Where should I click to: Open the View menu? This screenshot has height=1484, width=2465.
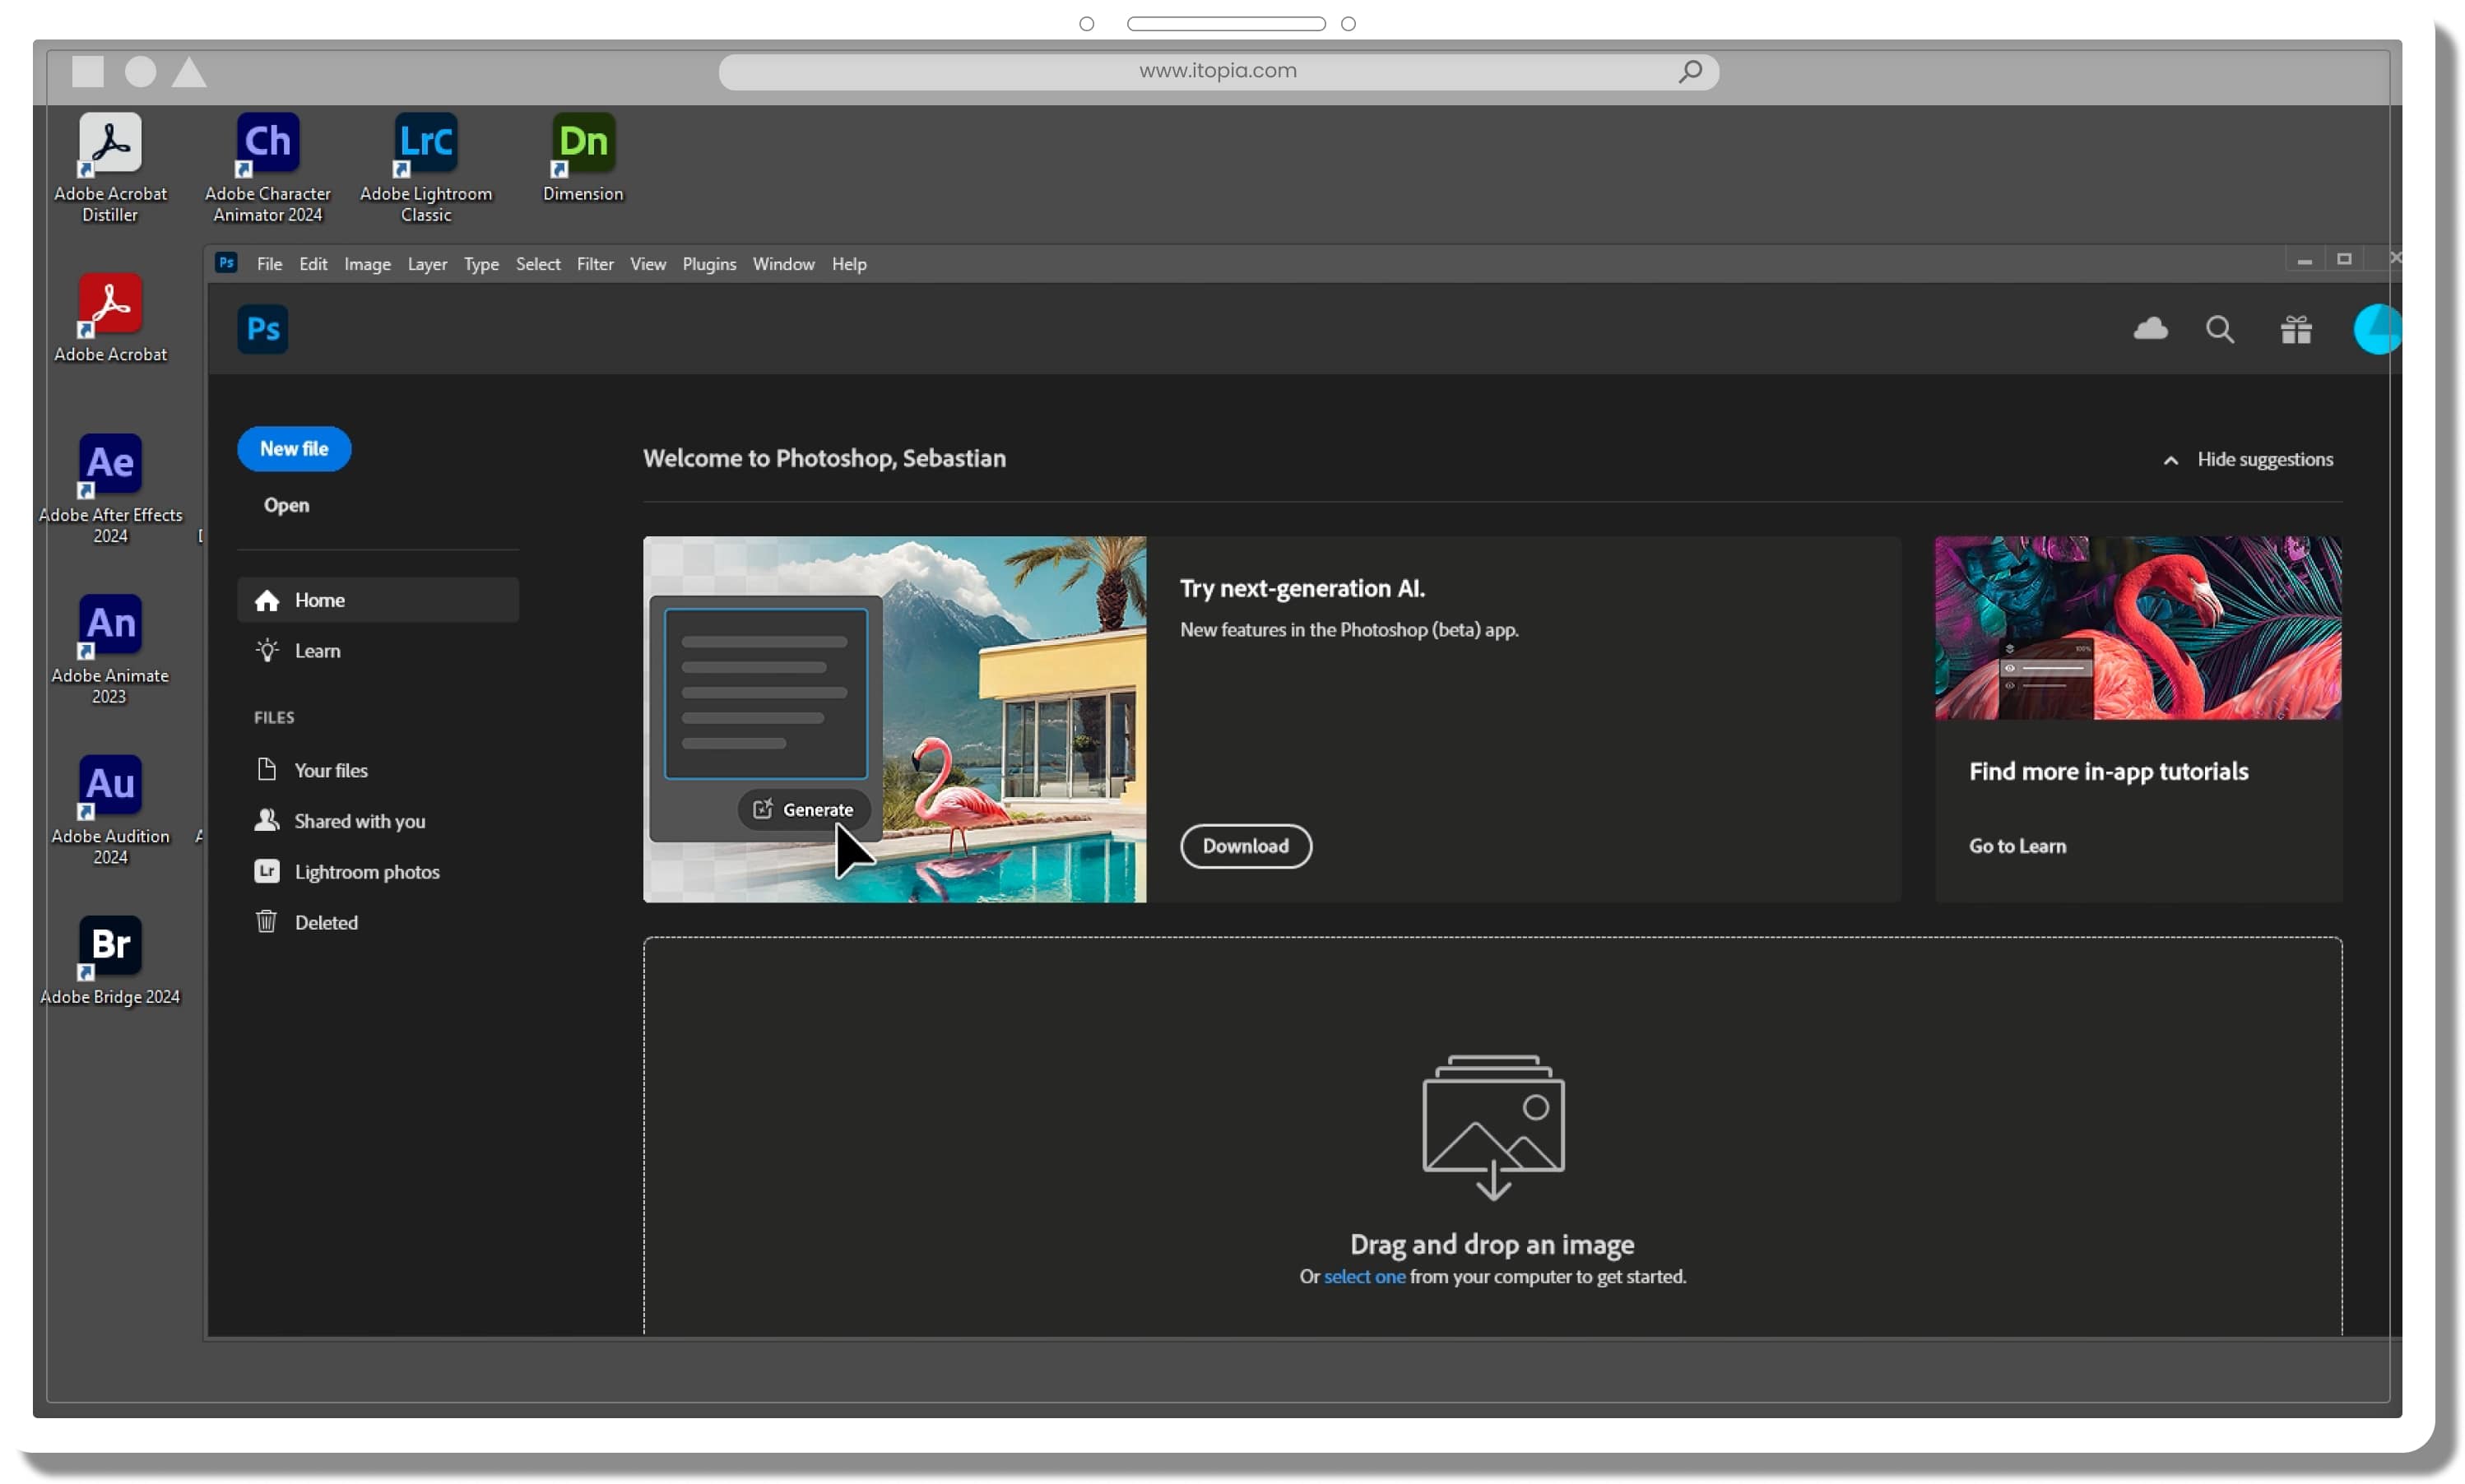(x=647, y=264)
